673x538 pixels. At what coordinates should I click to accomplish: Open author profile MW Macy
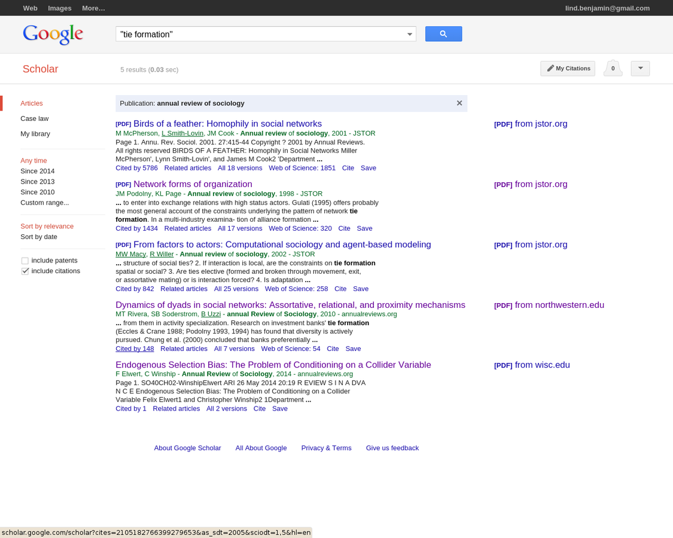[130, 255]
